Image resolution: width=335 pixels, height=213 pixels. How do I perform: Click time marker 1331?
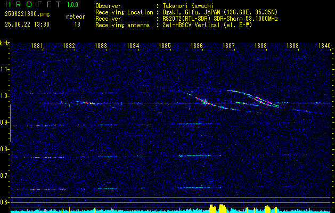(37, 45)
